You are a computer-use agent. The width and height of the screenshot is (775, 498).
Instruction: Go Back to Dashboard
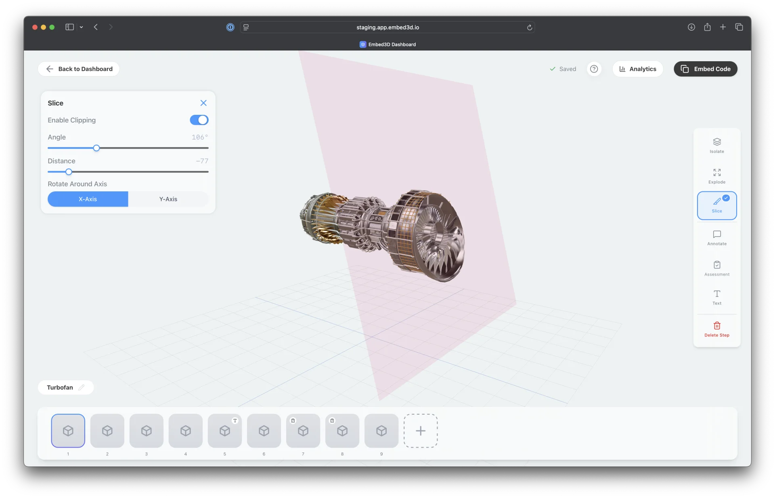pyautogui.click(x=78, y=69)
